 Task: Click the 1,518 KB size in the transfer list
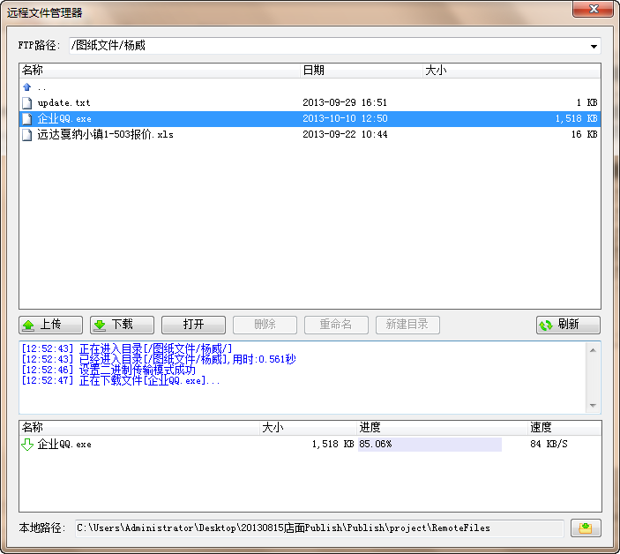point(332,444)
